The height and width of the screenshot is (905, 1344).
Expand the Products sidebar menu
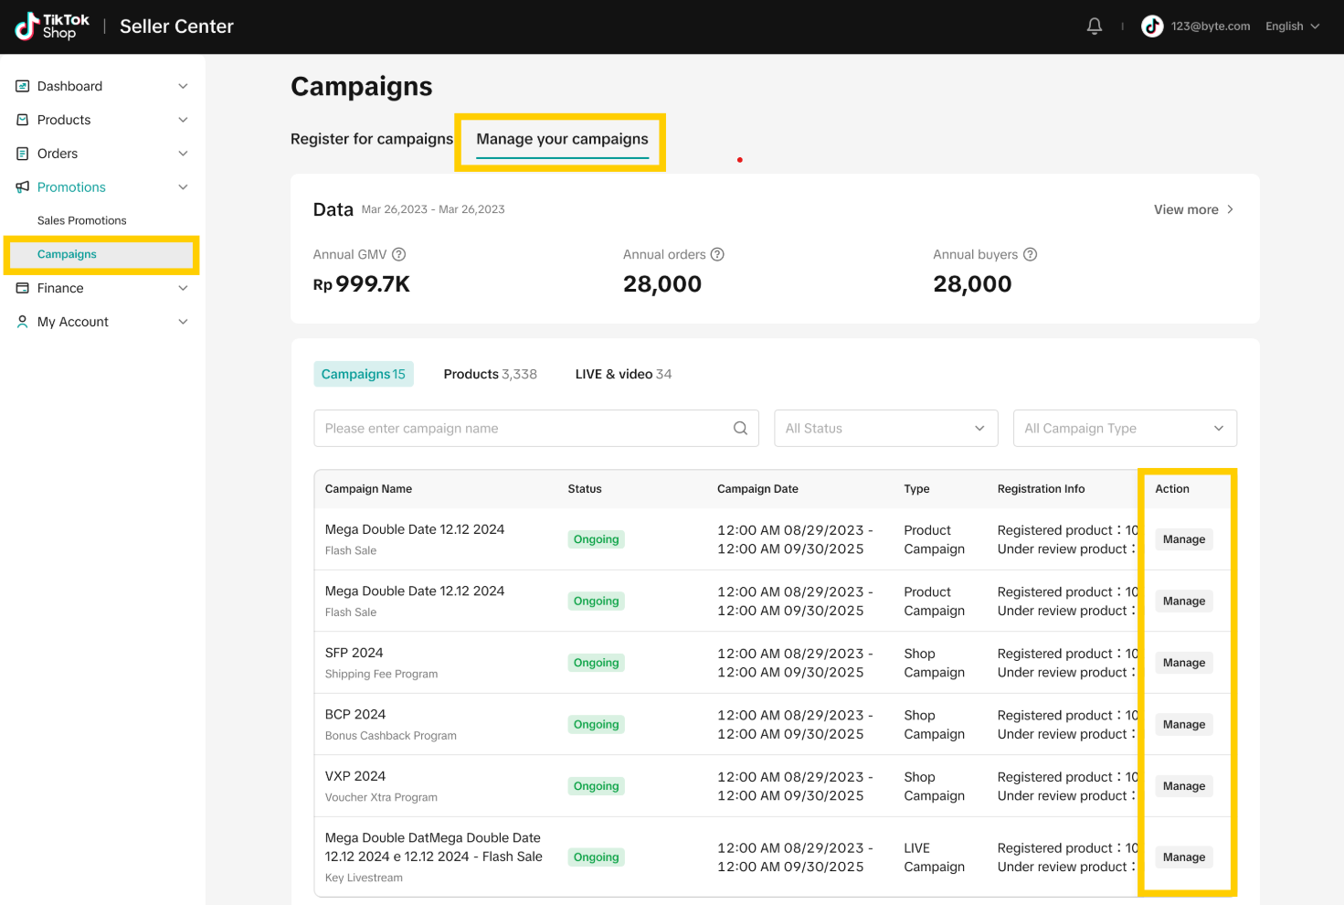[x=183, y=120]
